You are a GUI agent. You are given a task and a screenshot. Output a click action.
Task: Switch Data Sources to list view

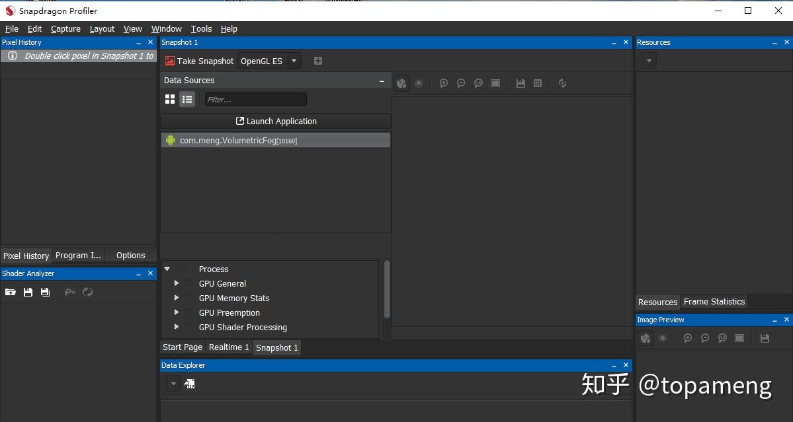tap(187, 100)
